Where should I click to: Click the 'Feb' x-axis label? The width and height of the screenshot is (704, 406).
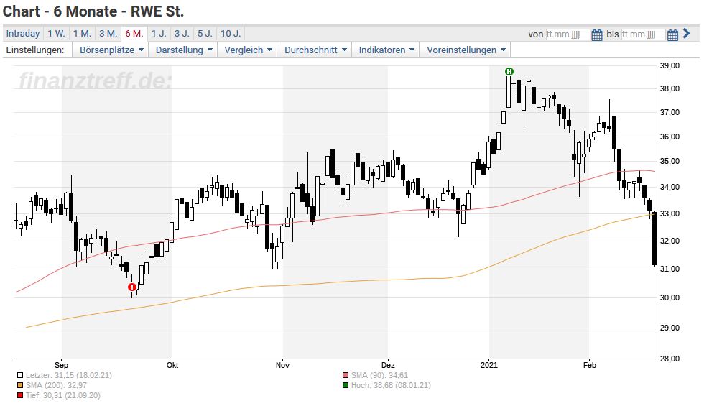point(590,365)
